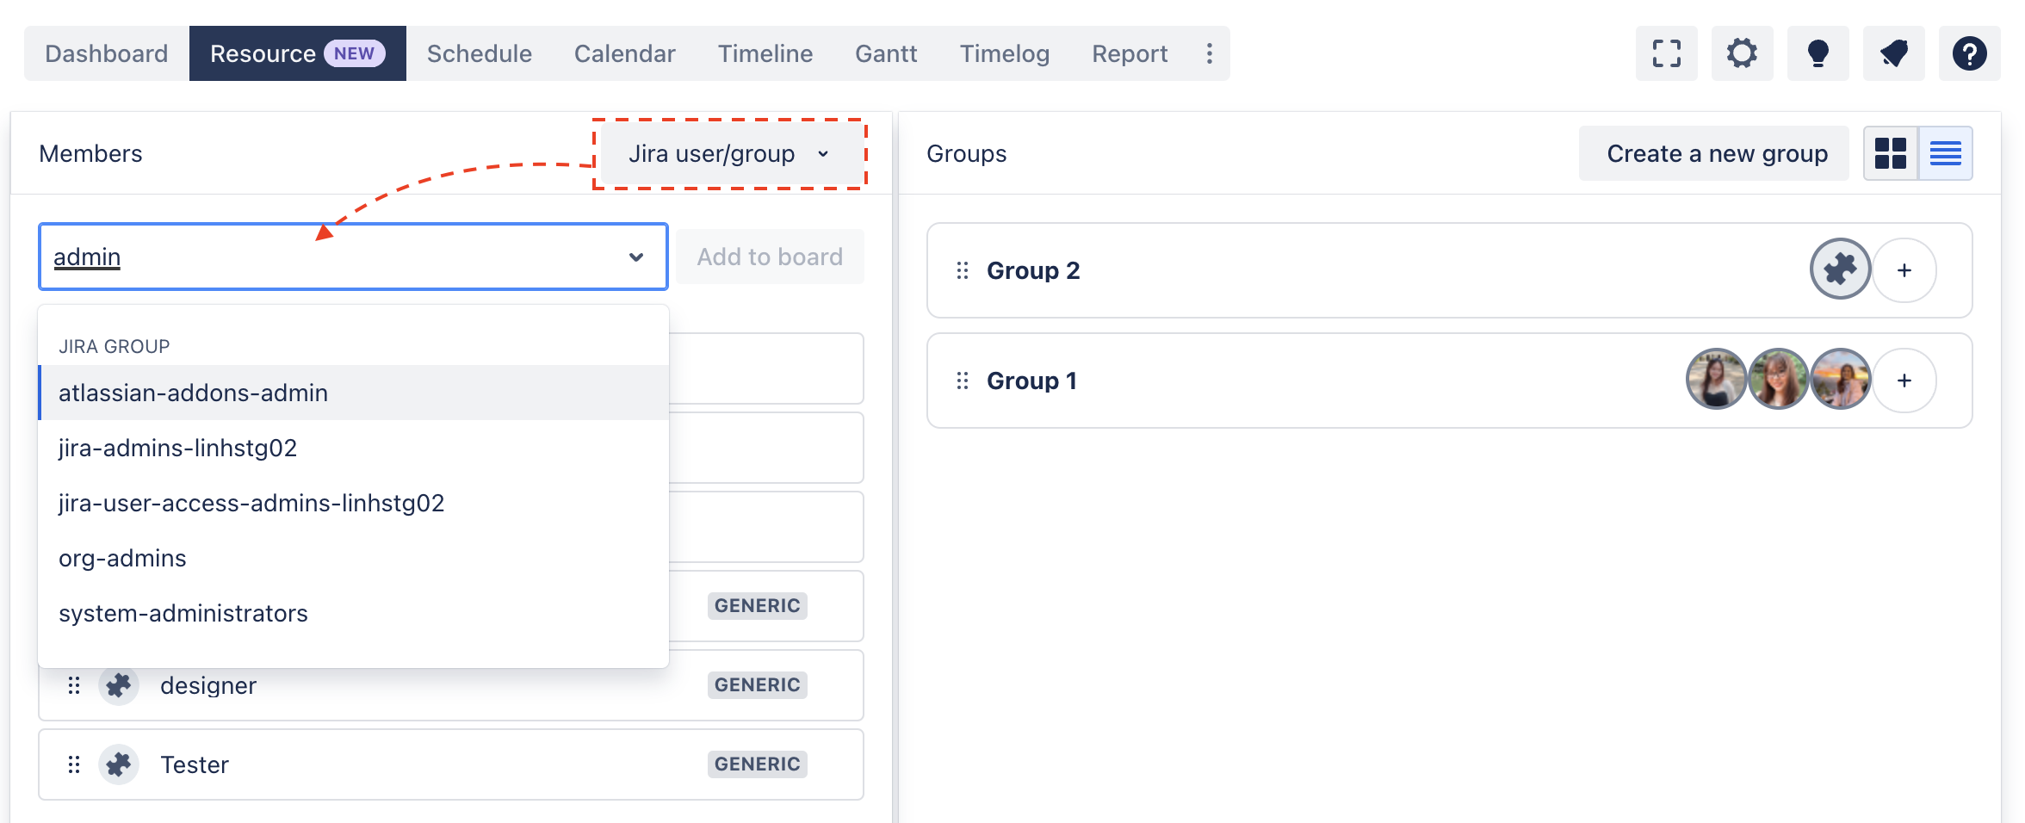Screen dimensions: 2025x823
Task: Click the plus button on Group 1
Action: [1904, 381]
